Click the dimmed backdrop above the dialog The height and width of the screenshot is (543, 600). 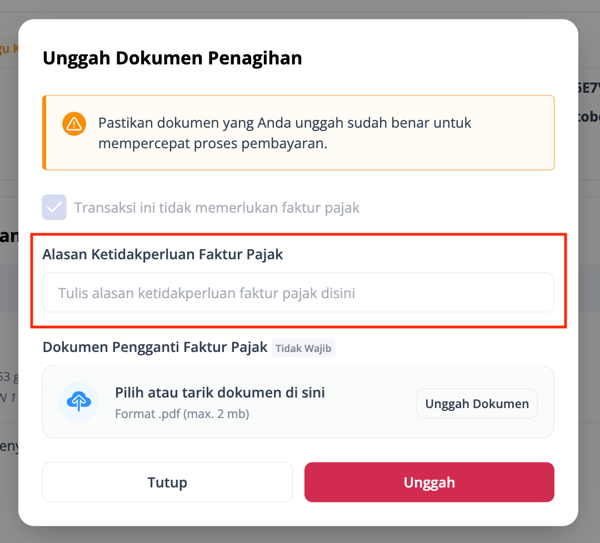(300, 8)
